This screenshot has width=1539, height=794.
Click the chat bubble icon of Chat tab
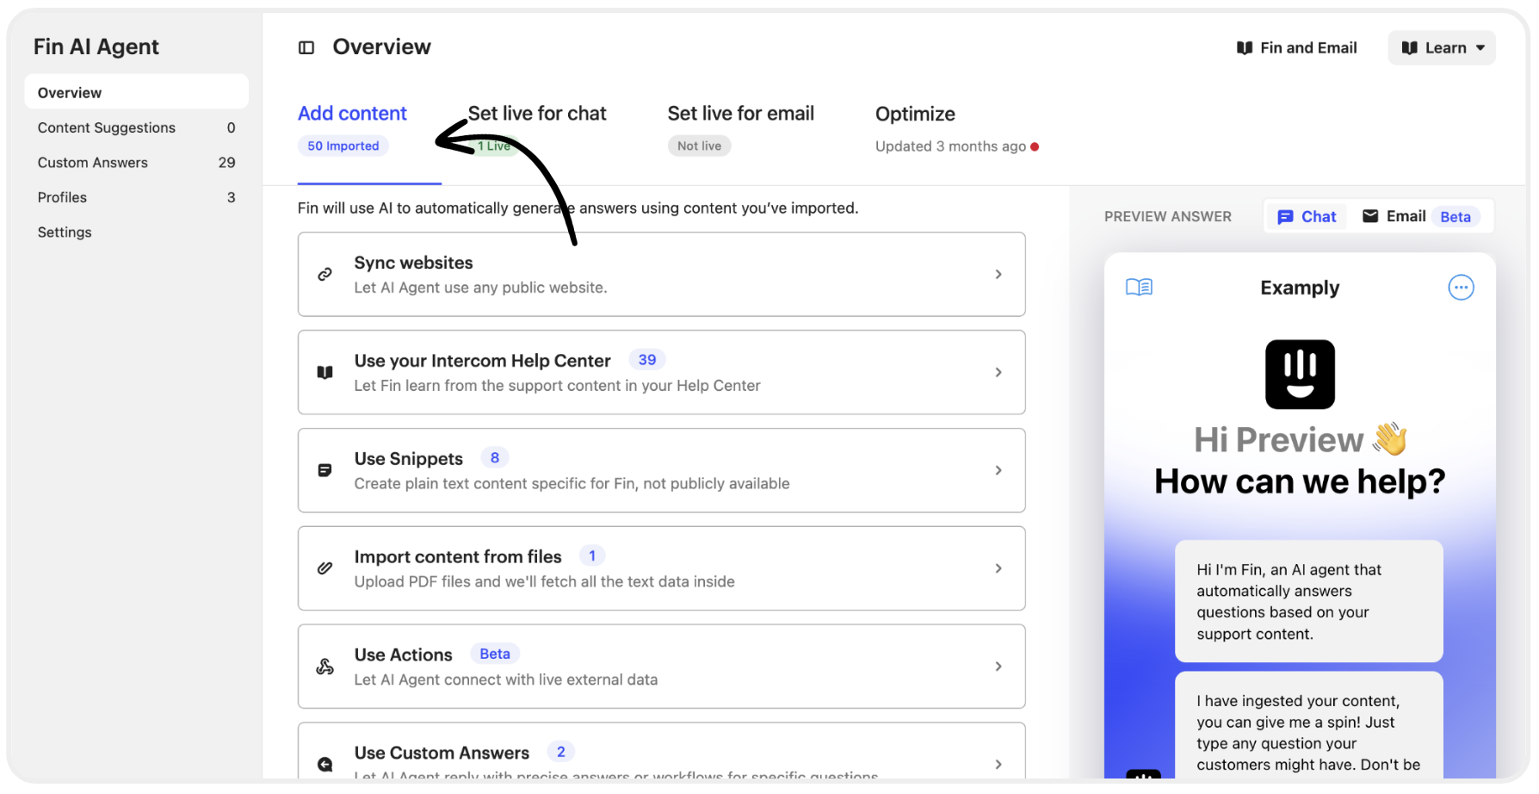click(1285, 217)
